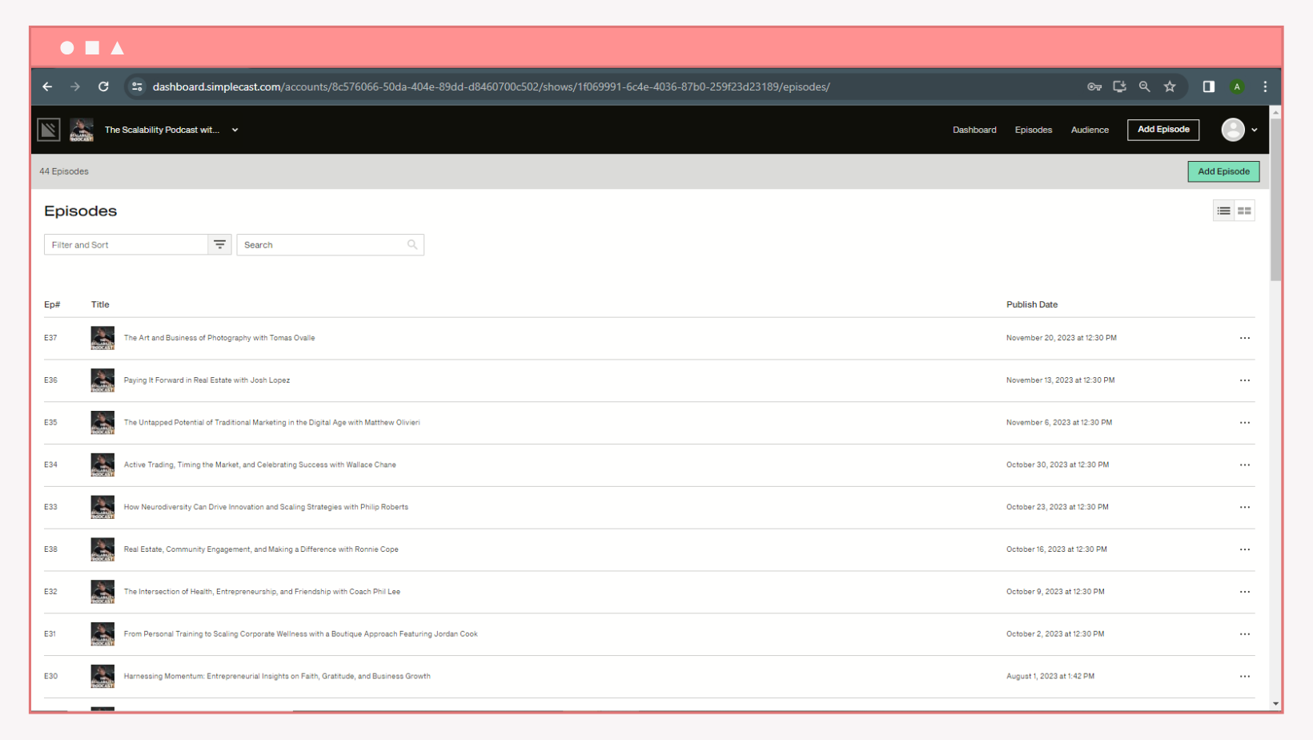Expand the show switcher dropdown chevron
The height and width of the screenshot is (740, 1313).
[235, 130]
